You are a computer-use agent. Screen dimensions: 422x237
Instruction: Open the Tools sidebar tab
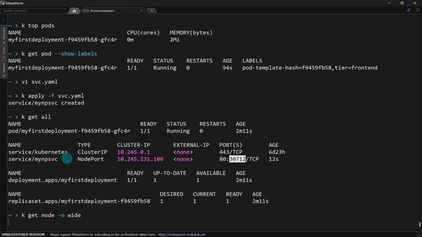pos(4,53)
